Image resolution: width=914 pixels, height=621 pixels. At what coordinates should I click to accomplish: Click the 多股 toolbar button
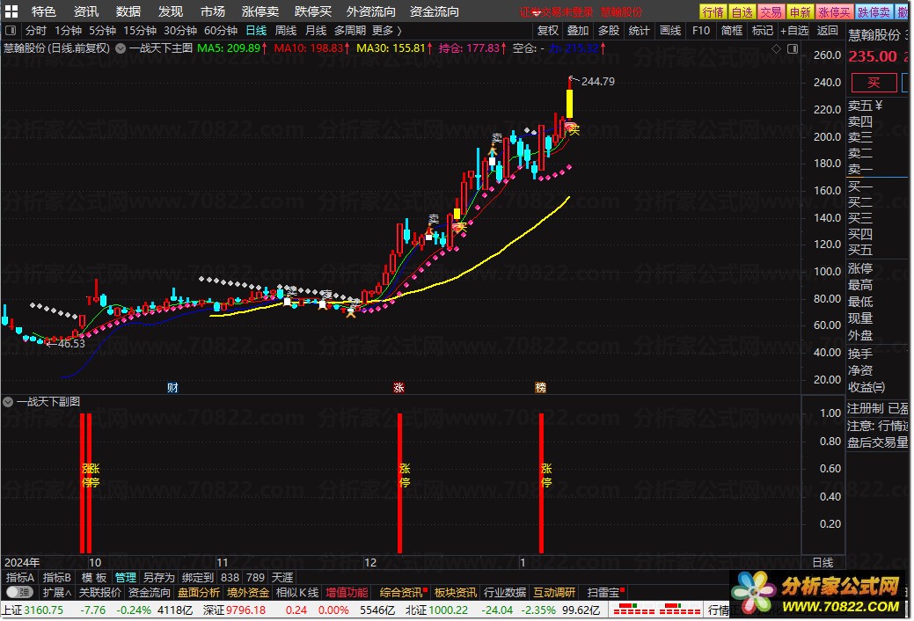(609, 30)
